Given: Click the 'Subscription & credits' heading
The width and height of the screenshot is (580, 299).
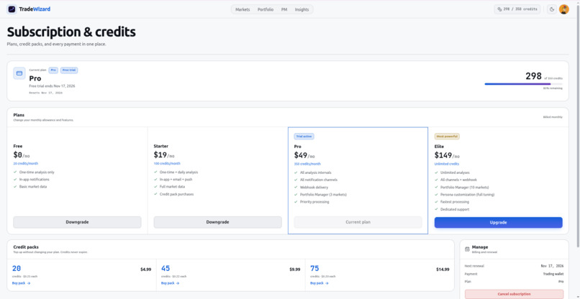Looking at the screenshot, I should (71, 32).
